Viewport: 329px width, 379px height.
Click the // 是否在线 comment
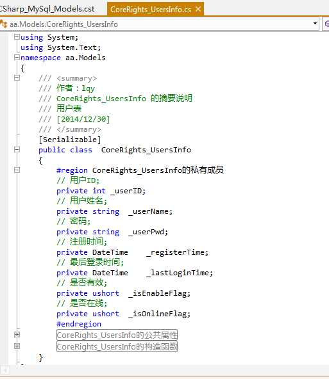point(81,303)
